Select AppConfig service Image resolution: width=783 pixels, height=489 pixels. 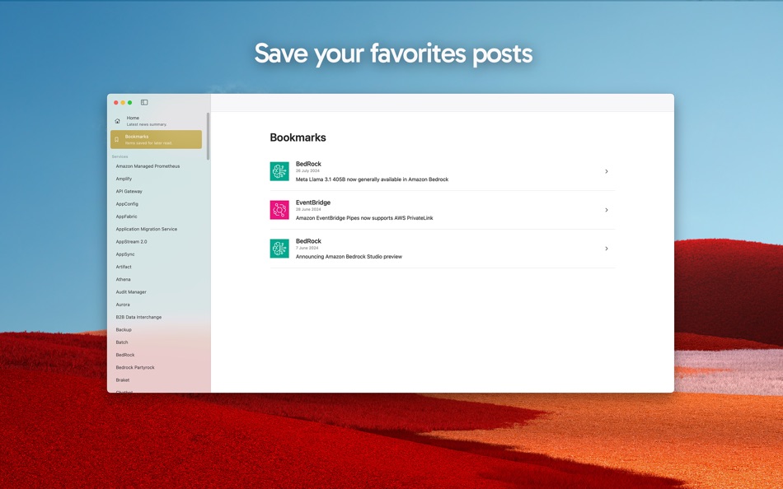127,203
